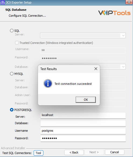Viewport: 133px width, 157px height.
Task: Select the SQL radio button
Action: [12, 31]
